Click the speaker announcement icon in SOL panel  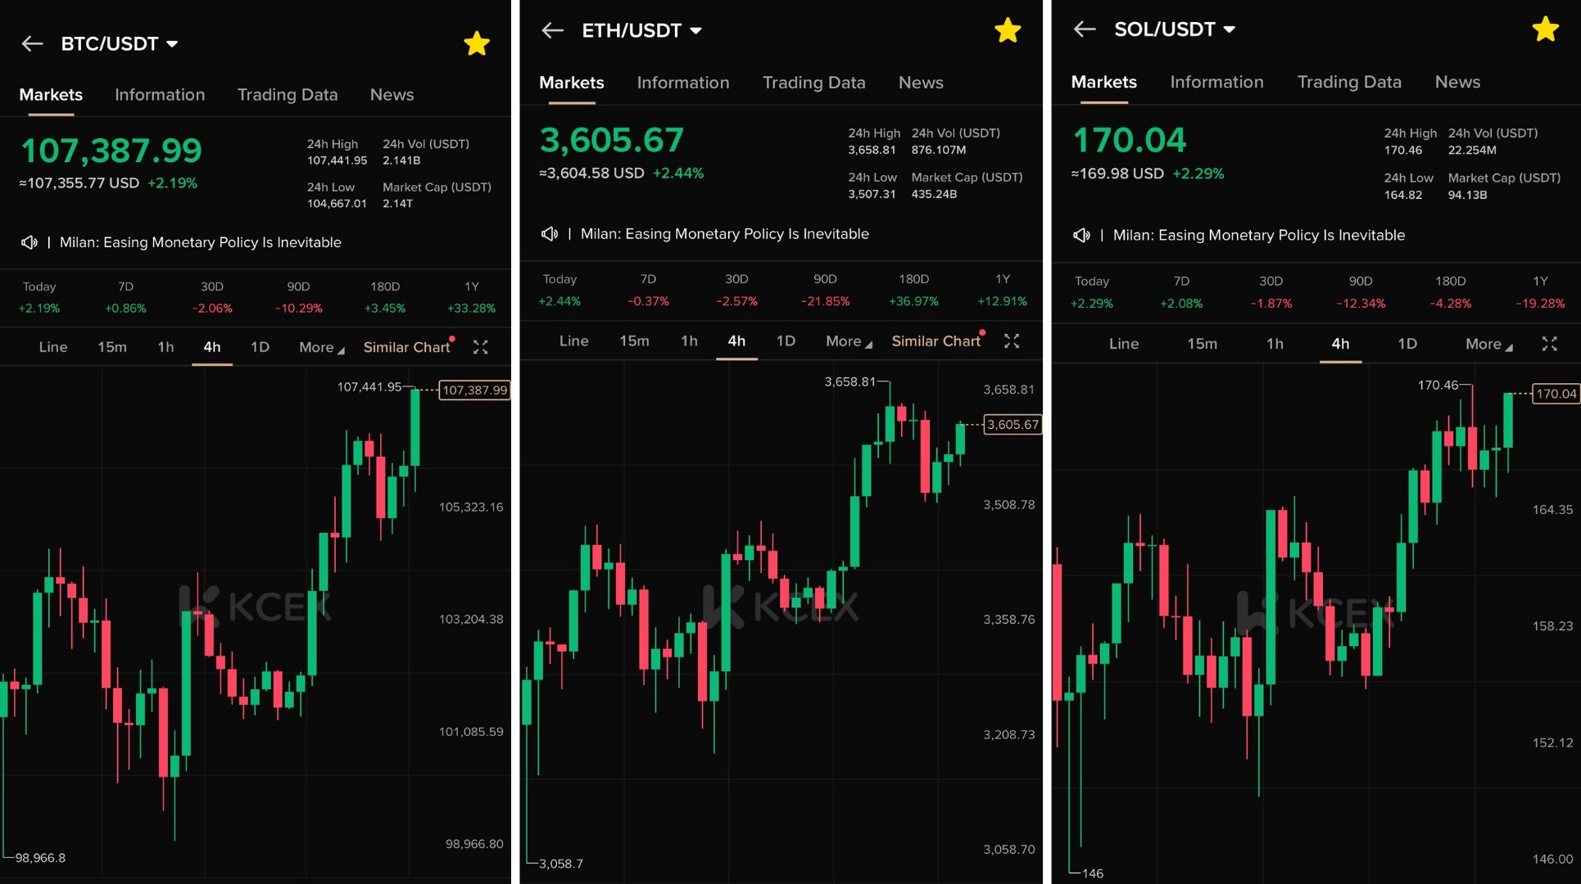click(x=1081, y=236)
